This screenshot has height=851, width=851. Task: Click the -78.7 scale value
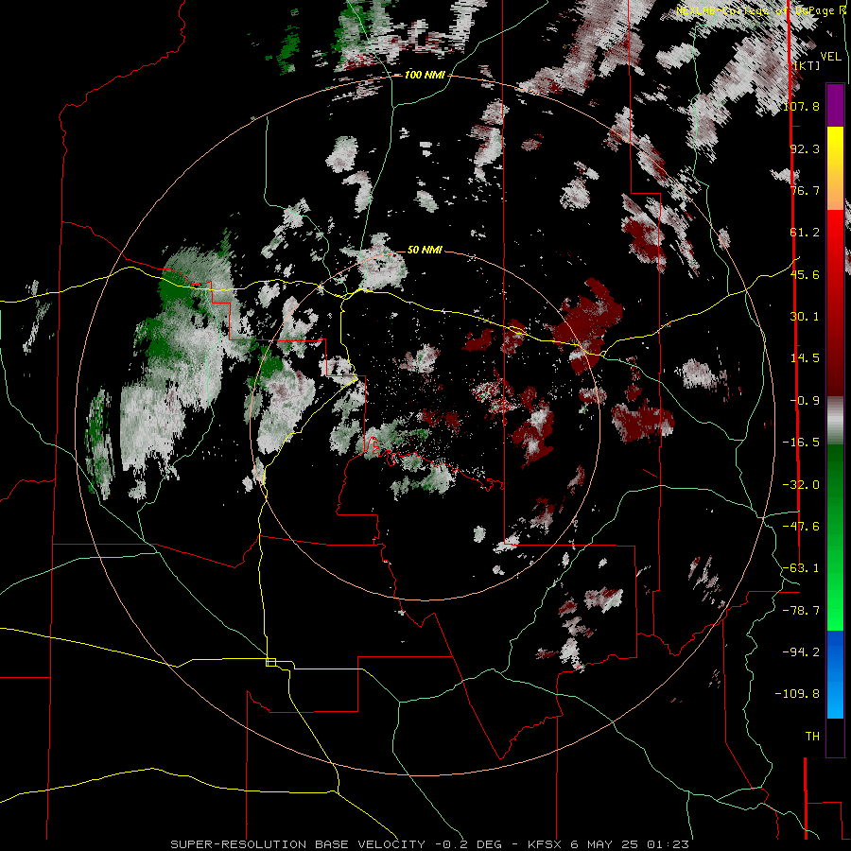(x=801, y=611)
